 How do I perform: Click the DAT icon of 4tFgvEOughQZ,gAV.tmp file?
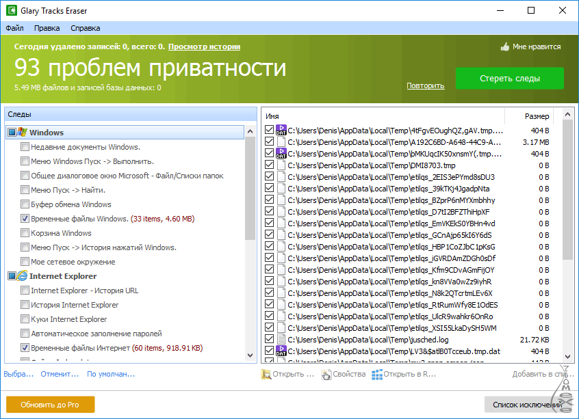(x=281, y=130)
